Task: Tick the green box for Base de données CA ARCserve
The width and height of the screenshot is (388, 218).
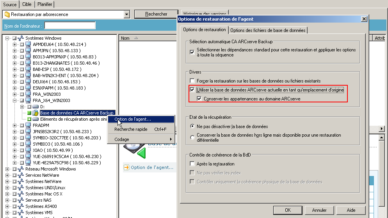Action: [29, 113]
